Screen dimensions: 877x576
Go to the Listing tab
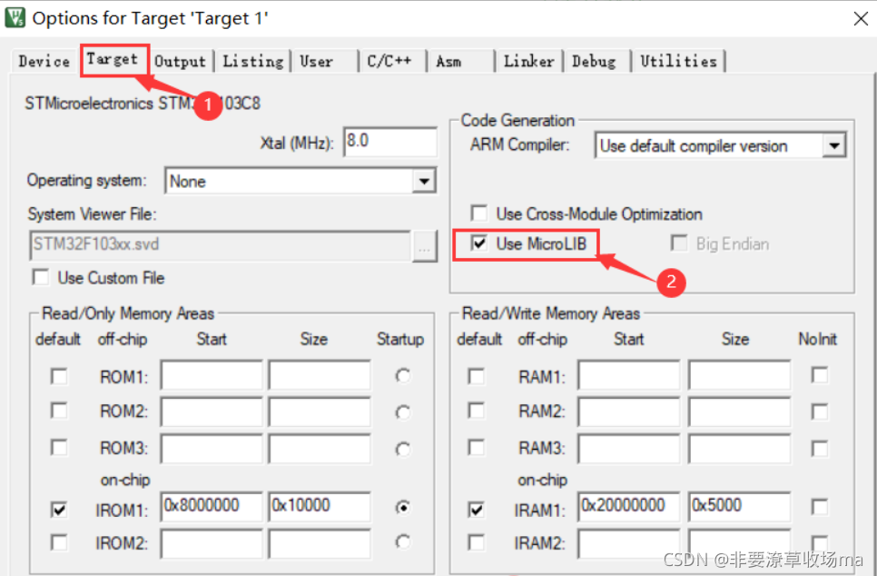pyautogui.click(x=252, y=61)
